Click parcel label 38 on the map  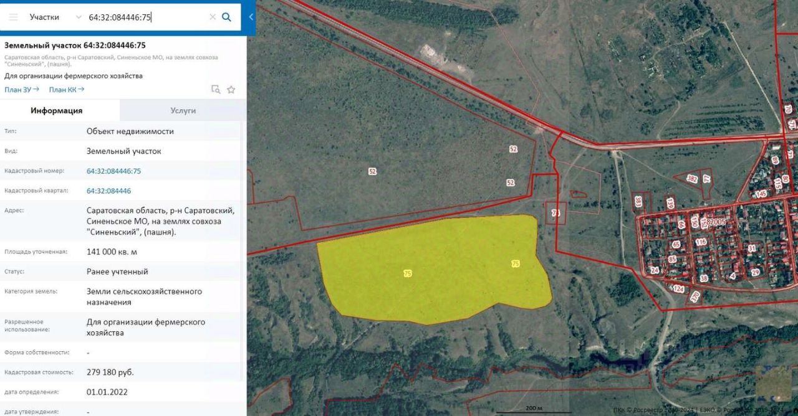click(x=704, y=278)
